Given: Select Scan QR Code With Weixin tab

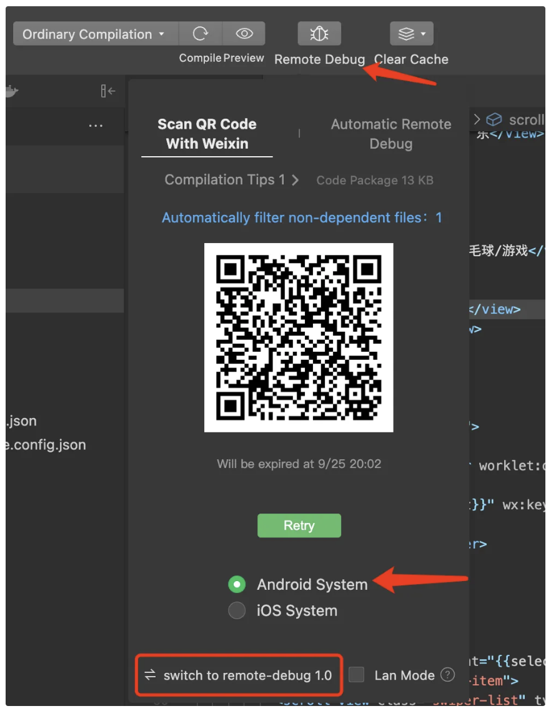Looking at the screenshot, I should click(207, 134).
